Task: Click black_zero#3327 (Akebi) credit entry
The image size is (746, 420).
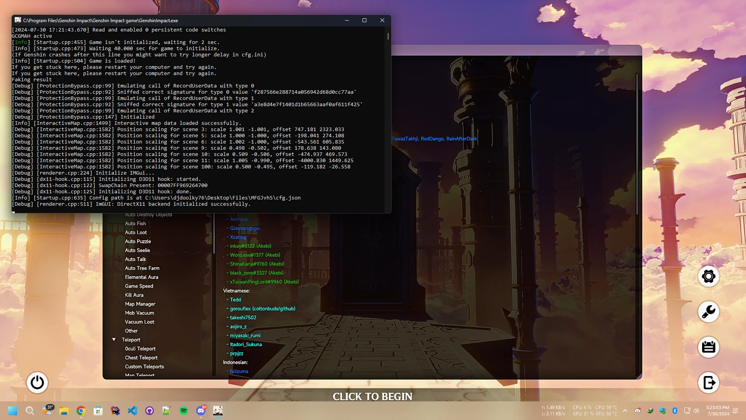Action: coord(257,273)
